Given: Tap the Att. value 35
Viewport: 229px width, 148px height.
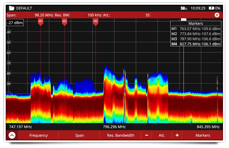Looking at the screenshot, I should pos(148,15).
